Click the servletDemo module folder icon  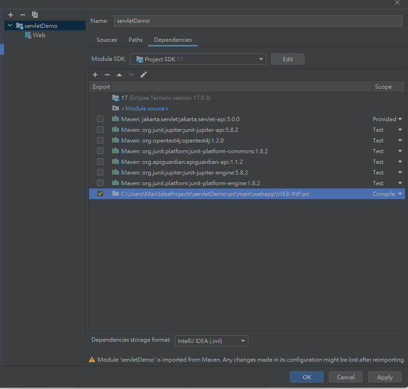click(x=19, y=26)
